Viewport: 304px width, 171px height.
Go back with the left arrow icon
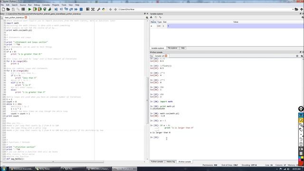point(111,9)
